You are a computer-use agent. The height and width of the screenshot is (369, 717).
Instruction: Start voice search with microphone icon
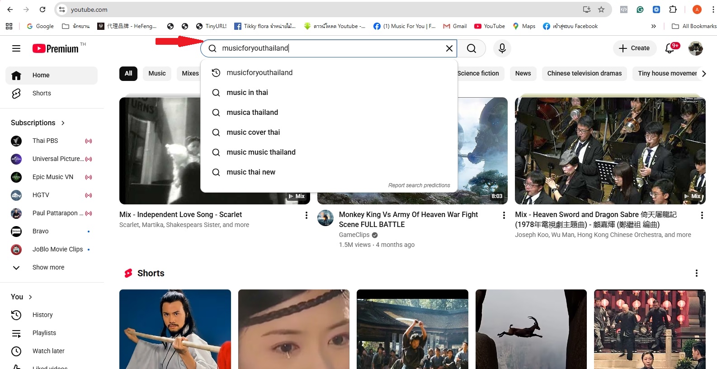(x=502, y=48)
